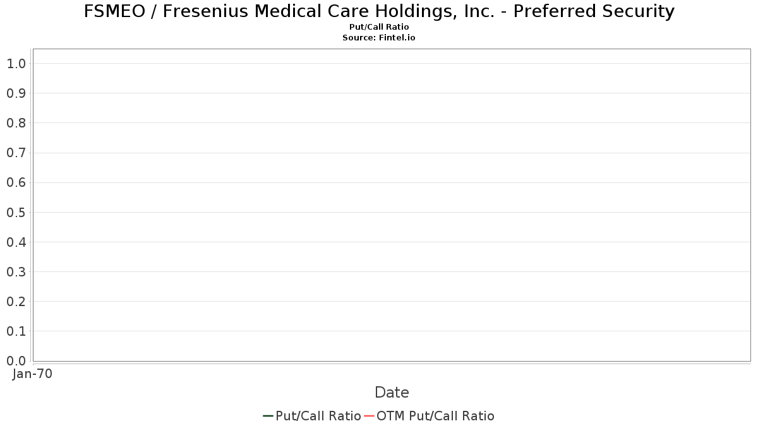This screenshot has width=758, height=426.
Task: Click the 0.4 y-axis label
Action: click(16, 242)
